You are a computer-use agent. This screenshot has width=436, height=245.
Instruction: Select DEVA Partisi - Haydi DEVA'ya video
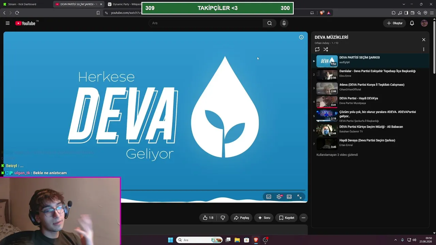(x=371, y=102)
